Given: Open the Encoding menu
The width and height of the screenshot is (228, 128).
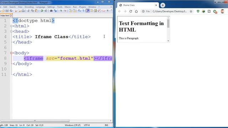Looking at the screenshot, I should pyautogui.click(x=29, y=7).
